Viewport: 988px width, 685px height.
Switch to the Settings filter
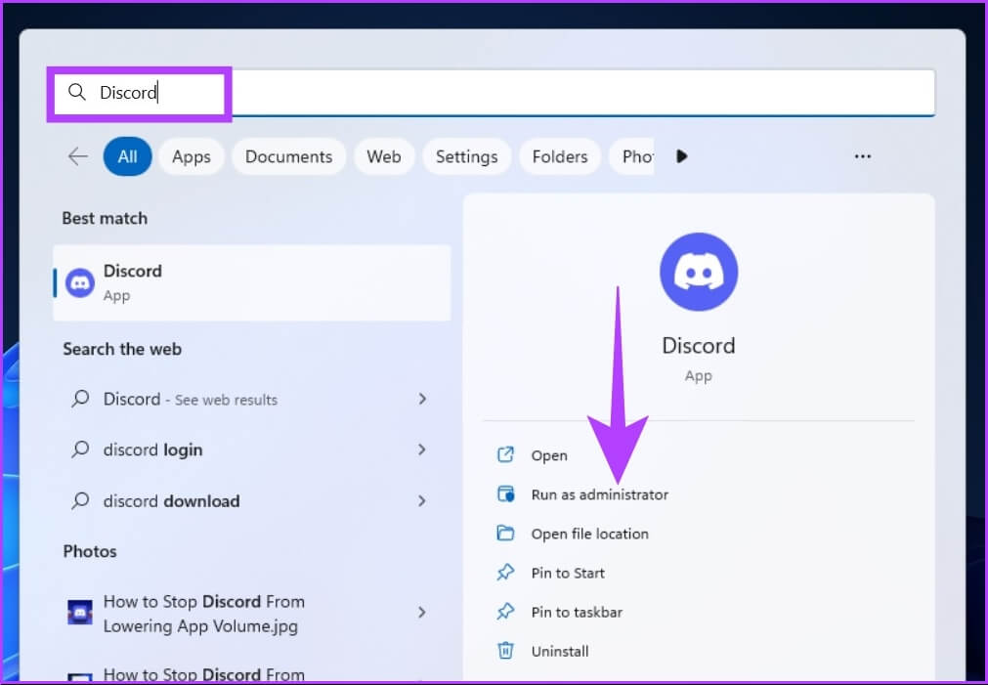467,156
